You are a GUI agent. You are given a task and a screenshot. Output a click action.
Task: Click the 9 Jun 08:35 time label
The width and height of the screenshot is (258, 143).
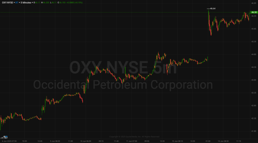(x=55, y=141)
